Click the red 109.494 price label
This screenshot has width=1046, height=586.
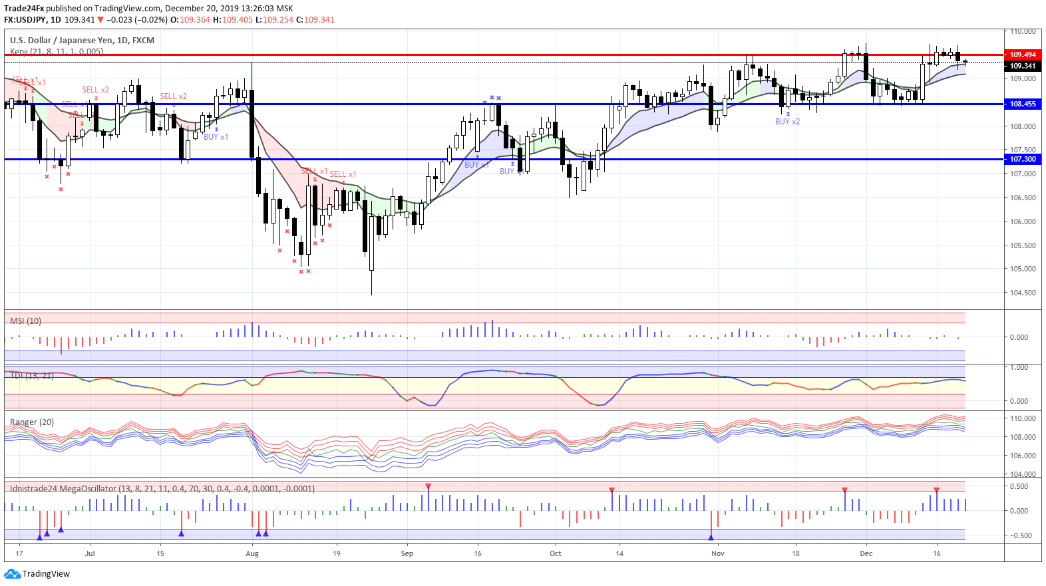(x=1022, y=55)
